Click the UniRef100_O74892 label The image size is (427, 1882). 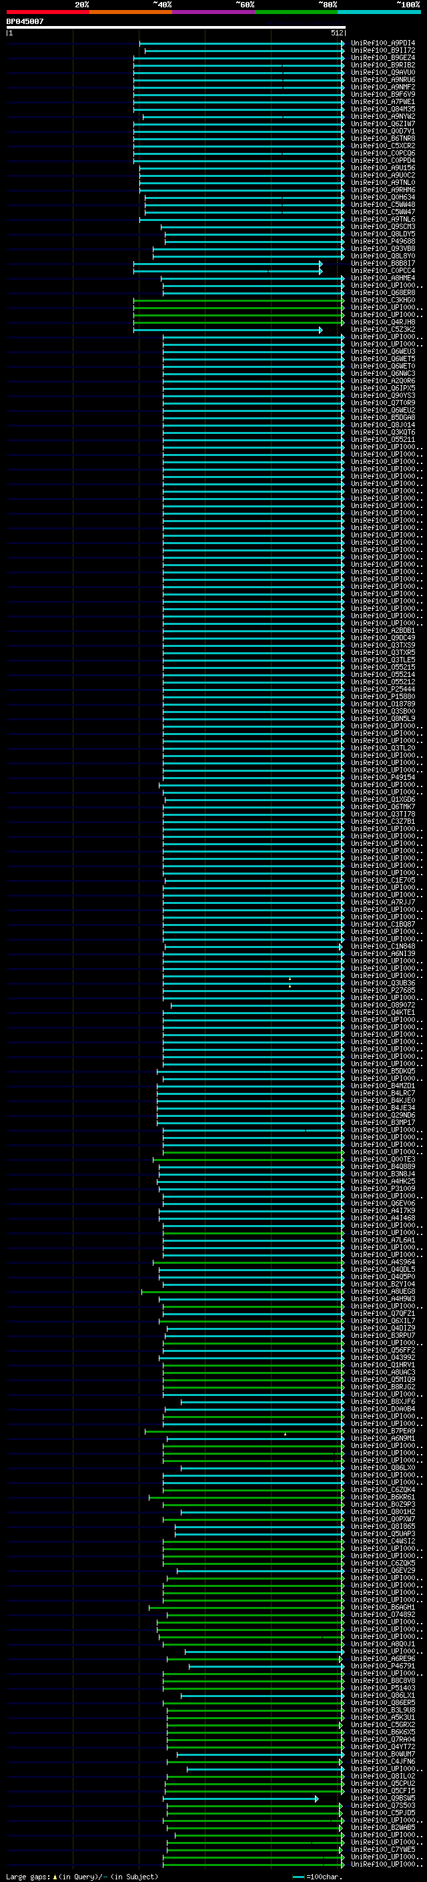click(383, 1614)
